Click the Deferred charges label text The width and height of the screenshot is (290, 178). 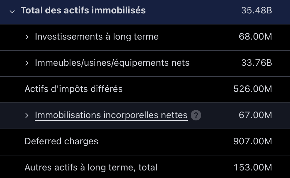61,141
